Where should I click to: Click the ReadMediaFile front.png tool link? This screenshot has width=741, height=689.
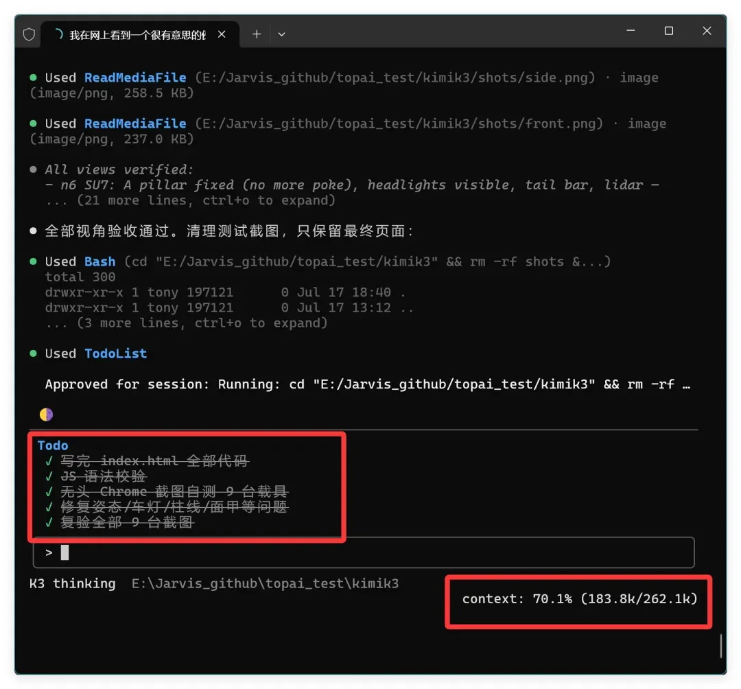click(x=135, y=124)
